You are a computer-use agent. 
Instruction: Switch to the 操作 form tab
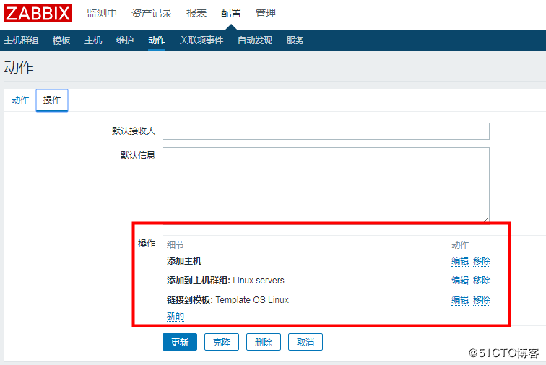coord(52,100)
